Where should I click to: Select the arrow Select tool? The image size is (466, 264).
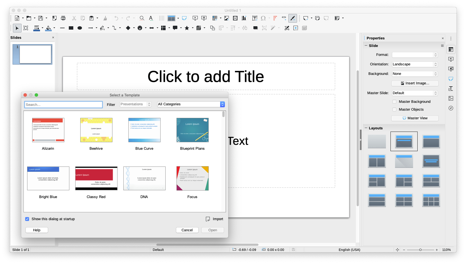pyautogui.click(x=17, y=28)
